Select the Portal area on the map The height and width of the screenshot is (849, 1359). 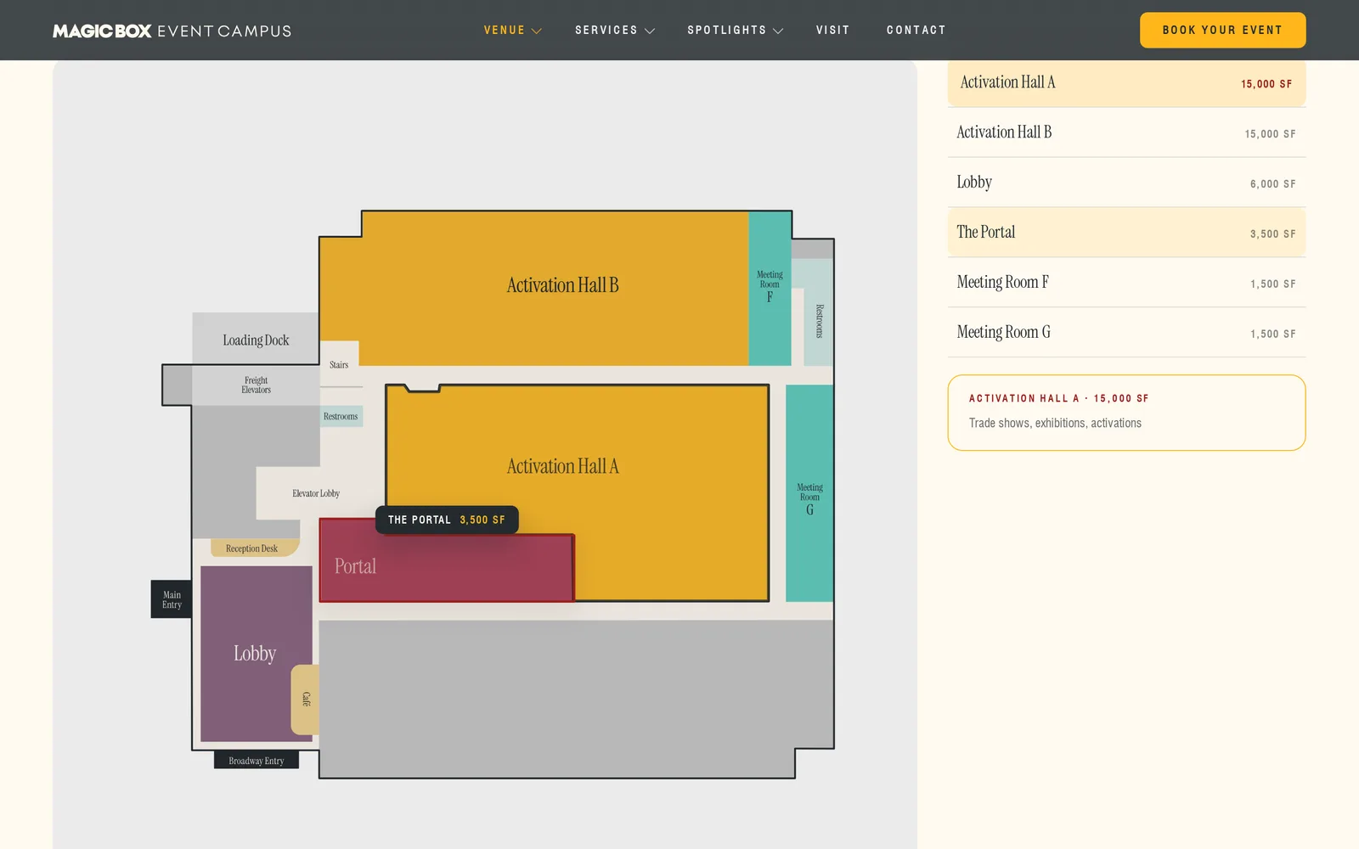[446, 567]
